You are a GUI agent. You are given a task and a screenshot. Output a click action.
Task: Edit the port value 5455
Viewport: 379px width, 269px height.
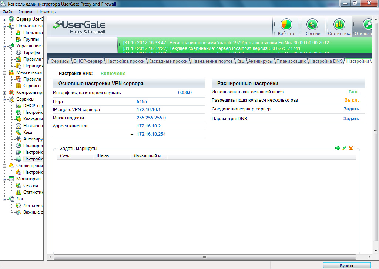(x=142, y=102)
